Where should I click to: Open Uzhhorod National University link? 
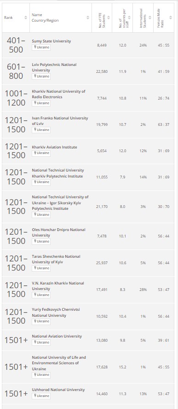point(58,390)
